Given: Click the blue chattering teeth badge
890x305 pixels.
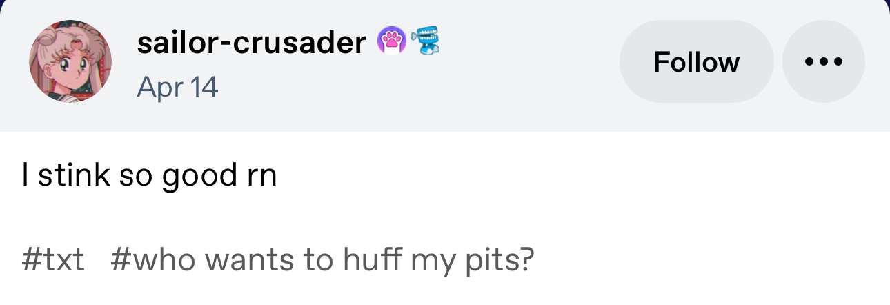Looking at the screenshot, I should 426,41.
